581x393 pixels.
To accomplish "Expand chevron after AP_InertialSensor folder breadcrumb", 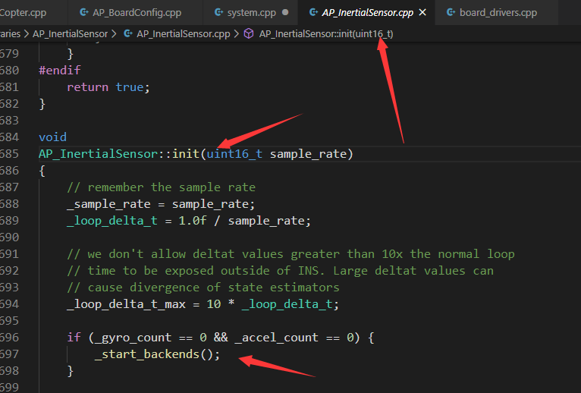I will pyautogui.click(x=114, y=33).
